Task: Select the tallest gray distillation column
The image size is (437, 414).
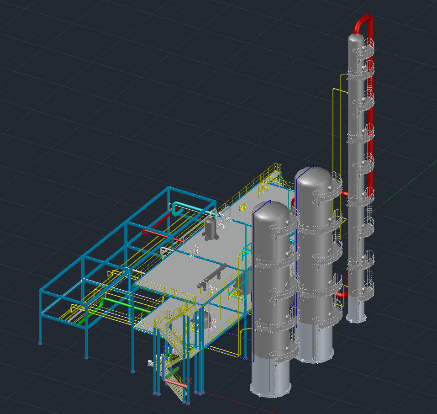Action: pos(356,179)
